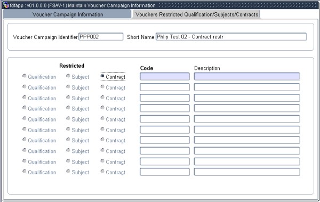
Task: Select the checked Contract radio in first row
Action: click(102, 76)
